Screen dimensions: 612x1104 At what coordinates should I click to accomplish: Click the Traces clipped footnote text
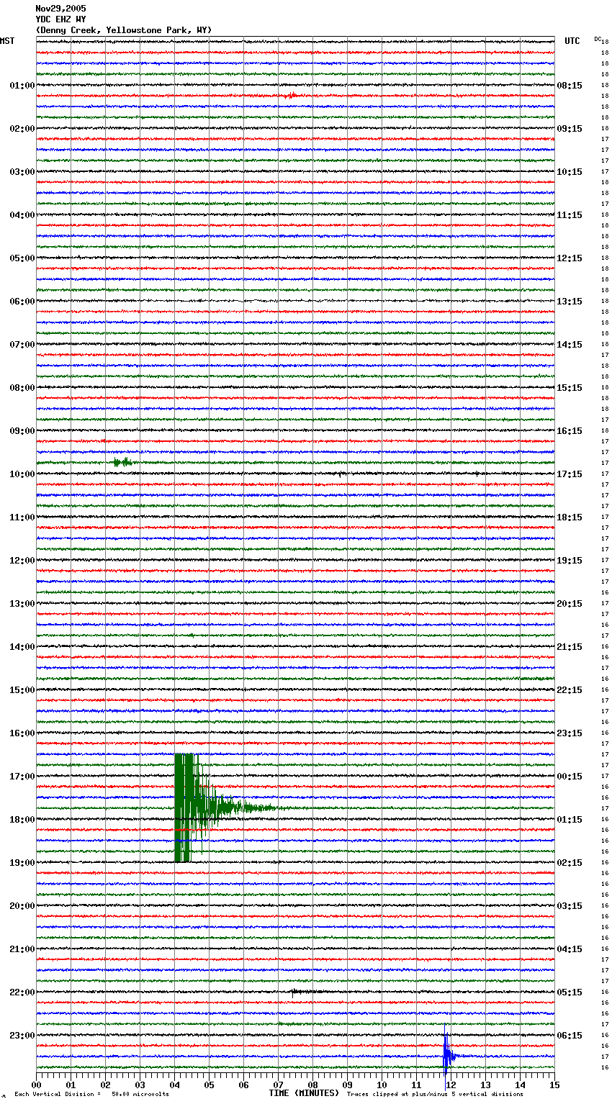(435, 1094)
